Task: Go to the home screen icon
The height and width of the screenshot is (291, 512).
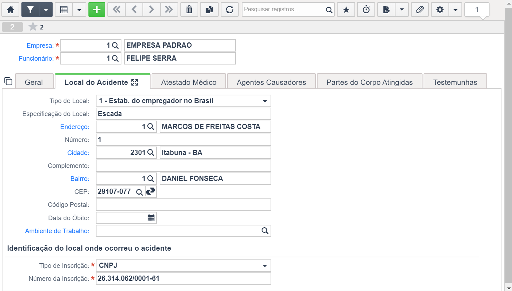Action: click(x=11, y=9)
